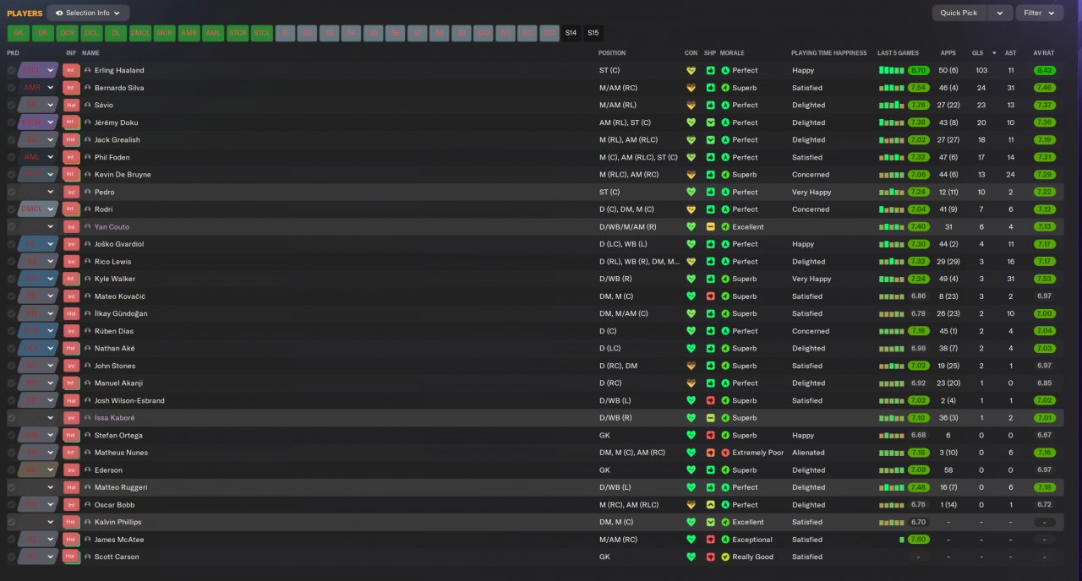
Task: Select the DMCL position slot
Action: 140,33
